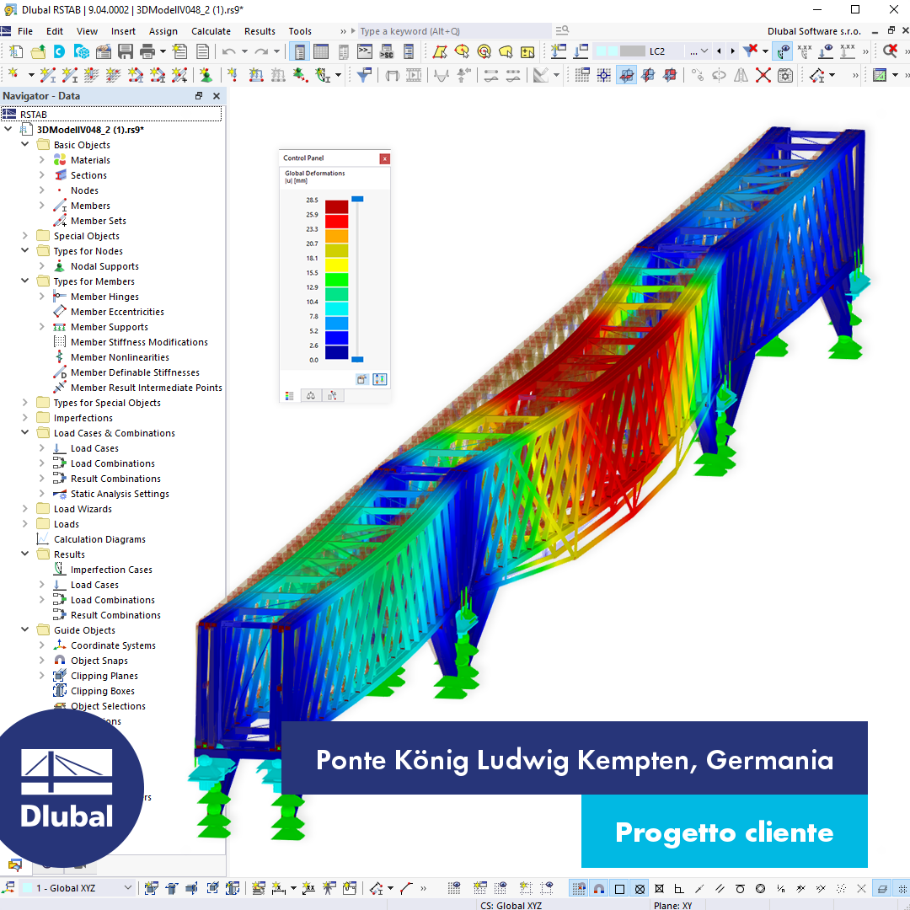Collapse the Basic Objects tree folder

click(x=25, y=144)
